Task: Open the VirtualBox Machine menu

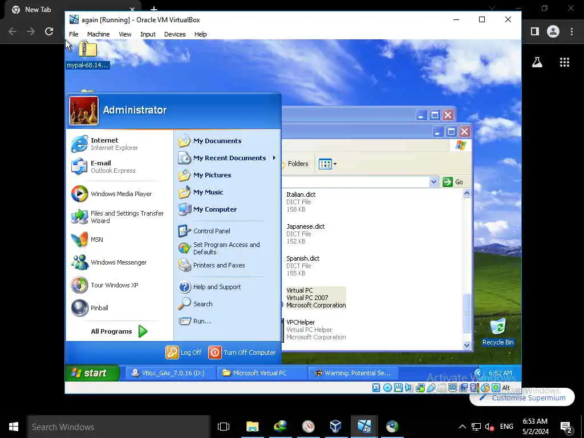Action: tap(98, 34)
